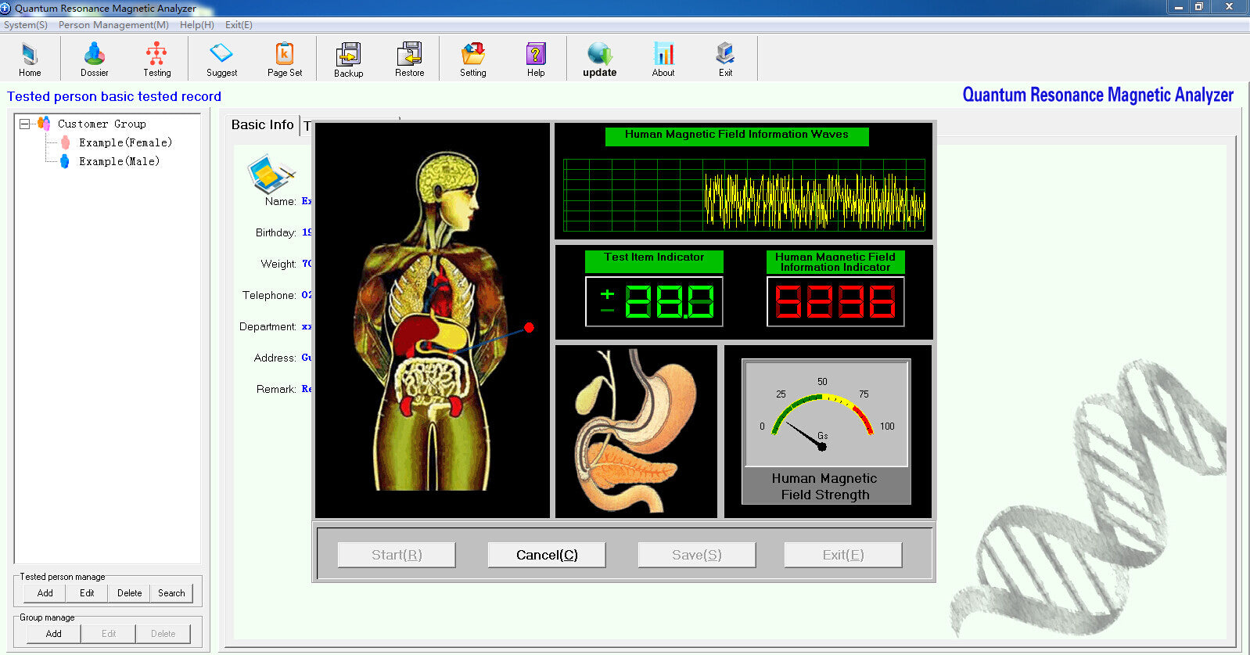The image size is (1250, 655).
Task: Open the Help toolbar icon
Action: 536,59
